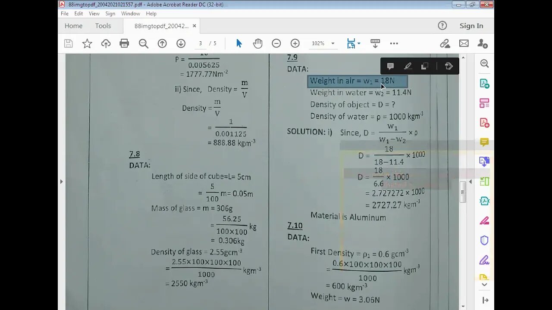Open the zoom level dropdown
The image size is (552, 310).
pos(332,43)
